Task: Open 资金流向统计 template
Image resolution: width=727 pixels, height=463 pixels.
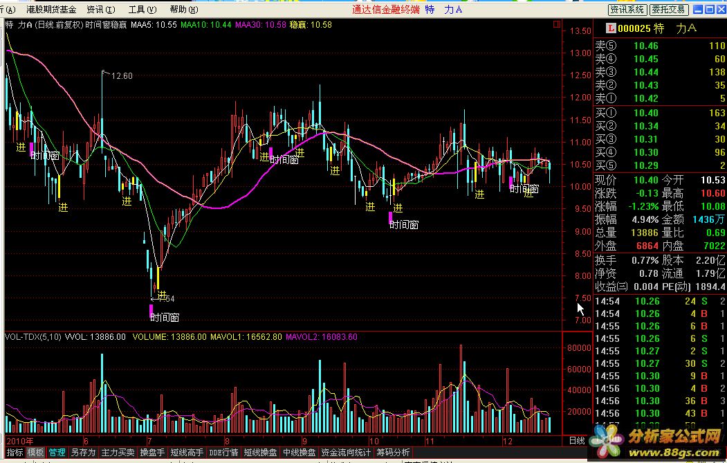Action: pos(347,453)
